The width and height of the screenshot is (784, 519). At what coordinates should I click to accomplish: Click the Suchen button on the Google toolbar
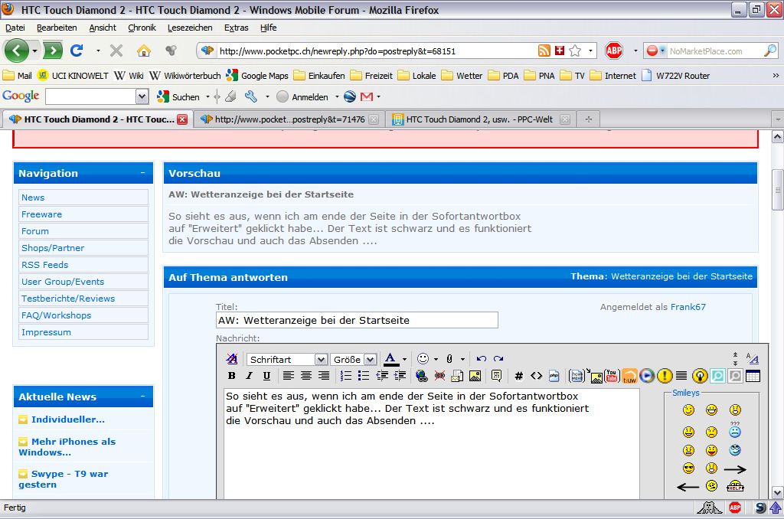click(178, 96)
